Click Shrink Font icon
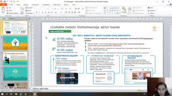This screenshot has width=172, height=96. point(58,9)
